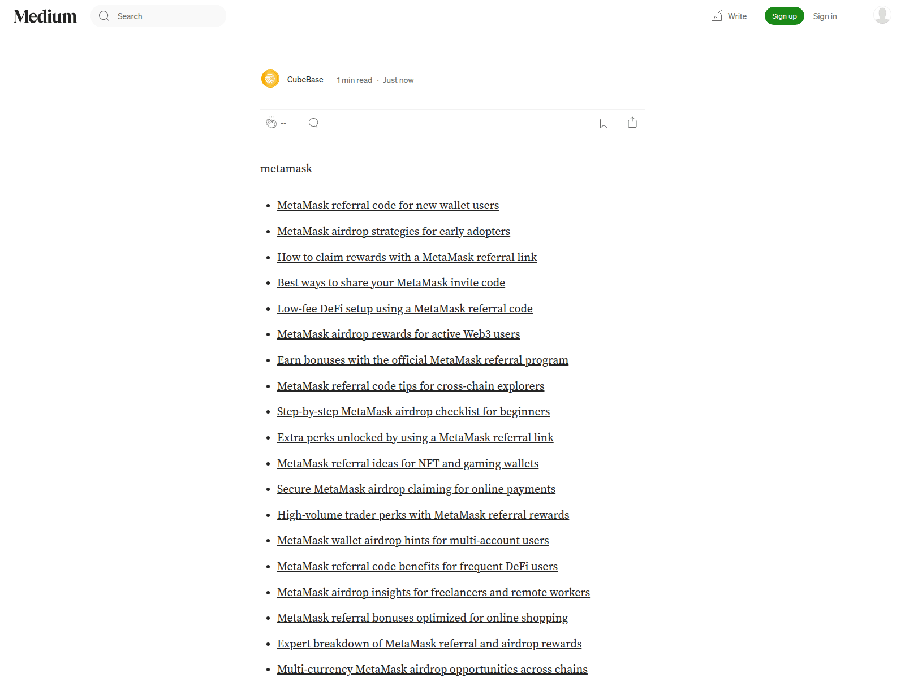The image size is (905, 678).
Task: Focus the Search input field
Action: point(158,16)
